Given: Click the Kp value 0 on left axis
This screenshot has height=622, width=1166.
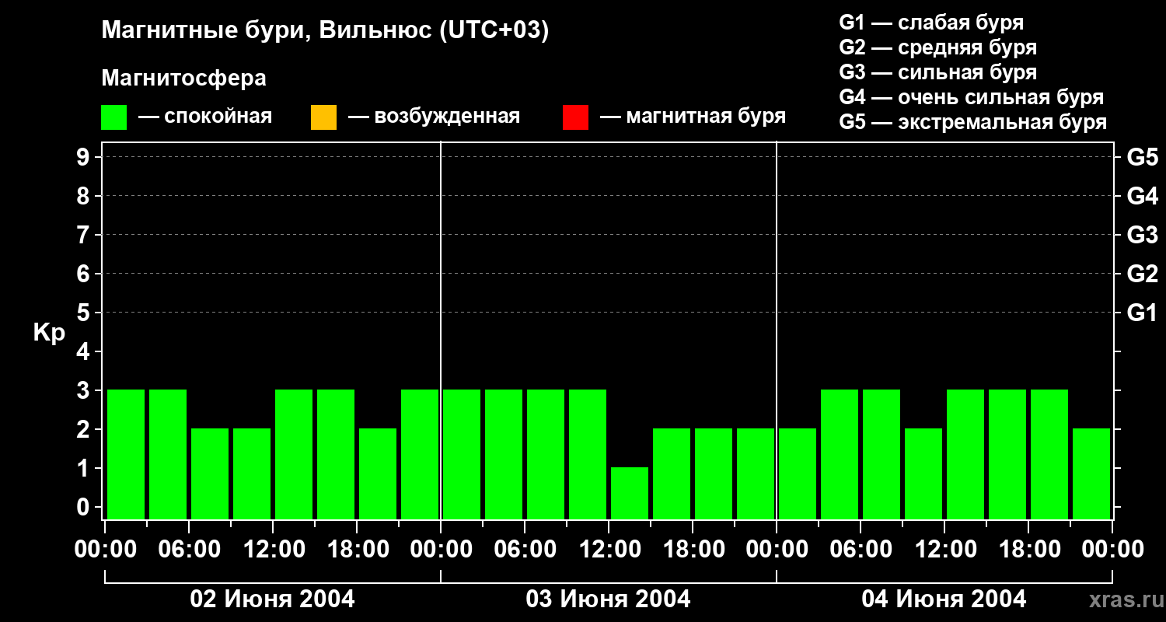Looking at the screenshot, I should (x=84, y=507).
